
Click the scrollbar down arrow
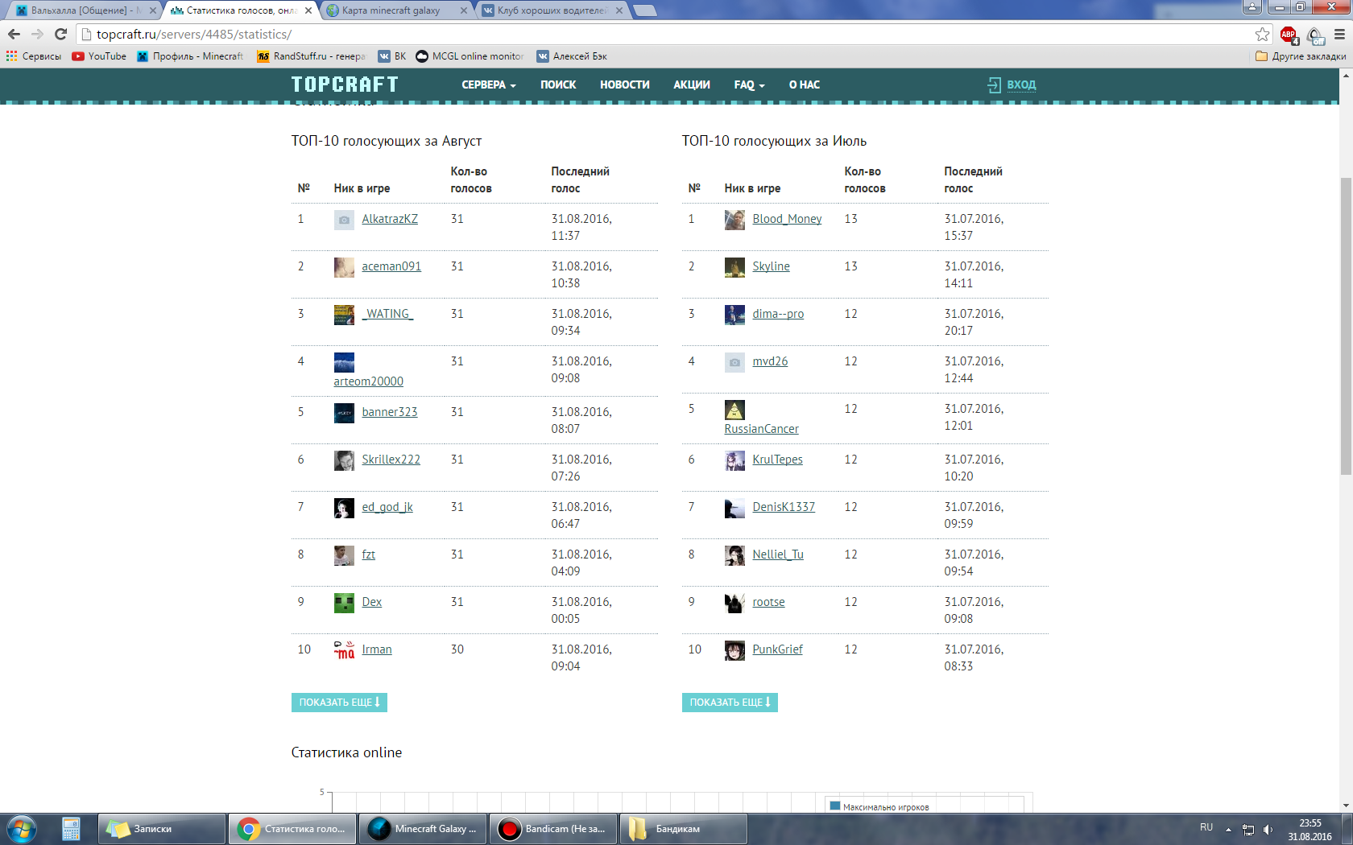coord(1346,806)
